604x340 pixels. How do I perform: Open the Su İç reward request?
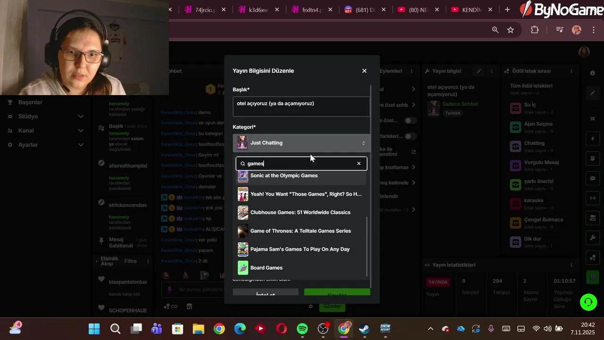(x=540, y=108)
